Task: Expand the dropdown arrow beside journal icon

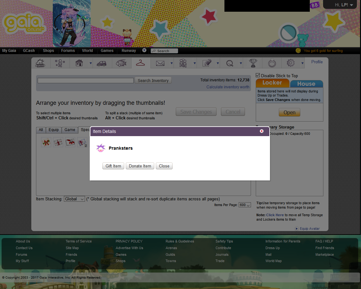Action: pos(218,63)
